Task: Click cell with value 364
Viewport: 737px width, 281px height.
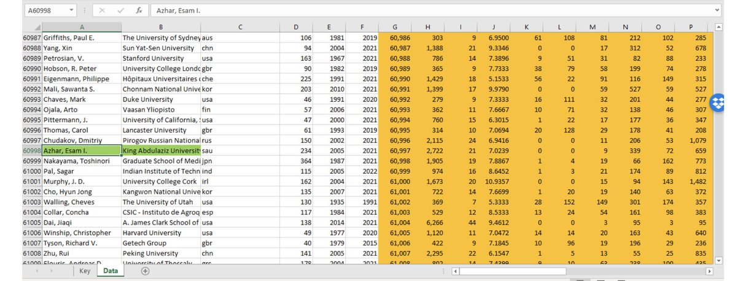Action: click(296, 161)
